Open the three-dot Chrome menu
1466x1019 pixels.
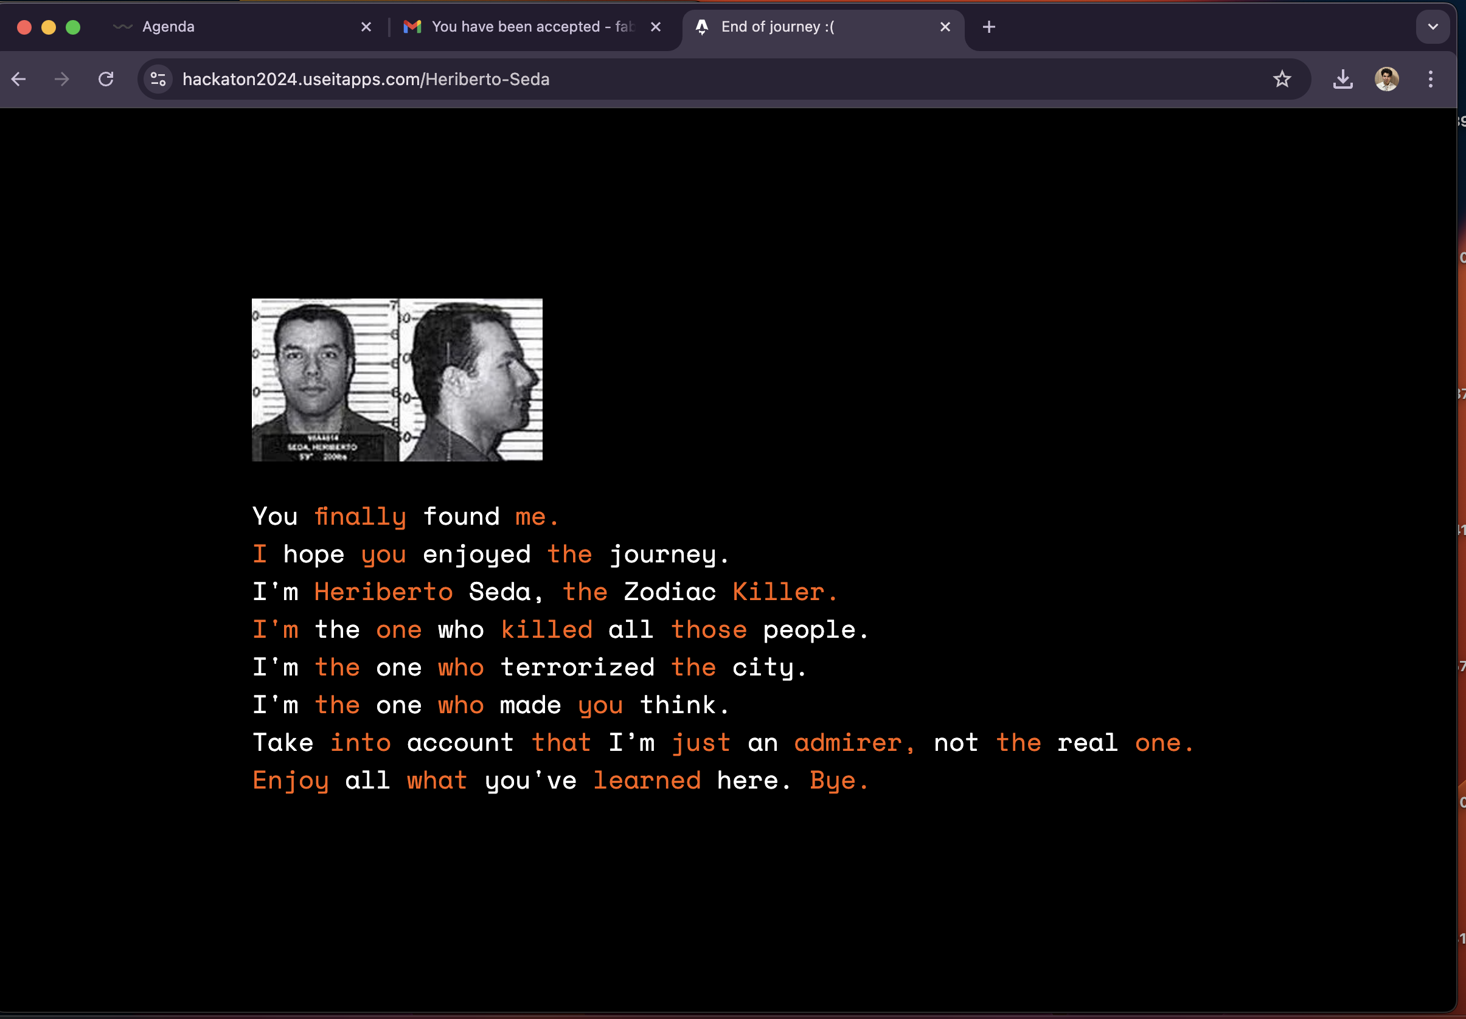click(x=1430, y=79)
